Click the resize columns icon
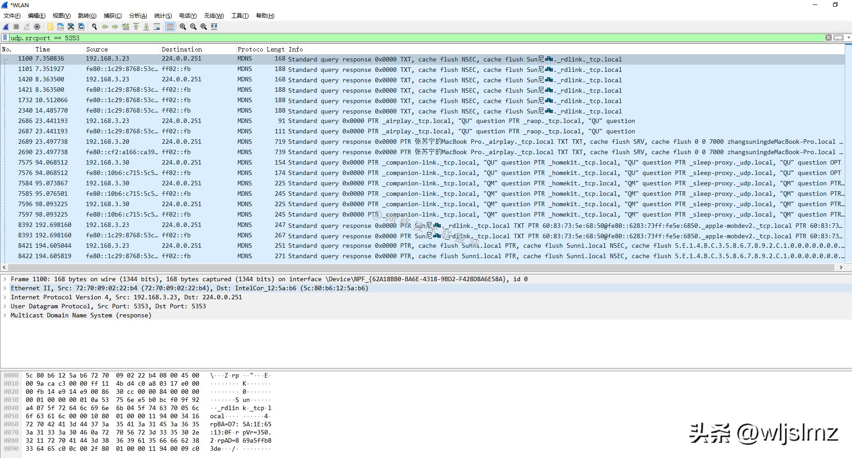This screenshot has height=458, width=852. click(214, 27)
